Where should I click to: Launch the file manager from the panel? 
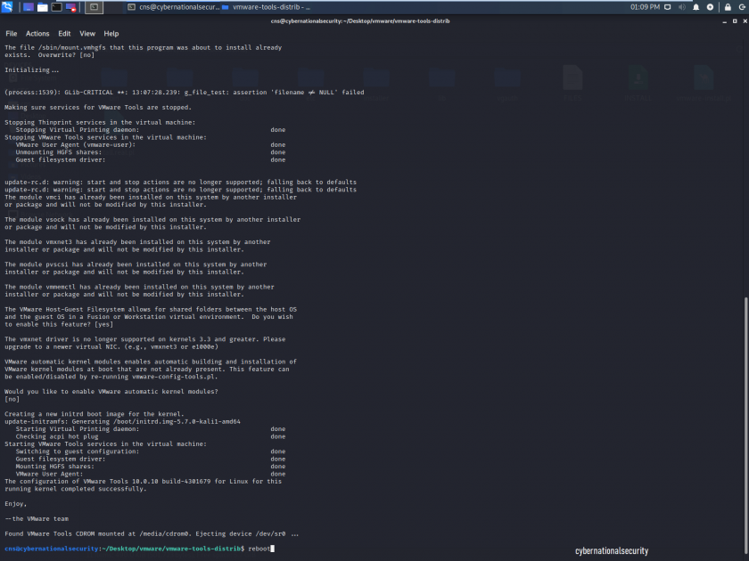[x=43, y=7]
